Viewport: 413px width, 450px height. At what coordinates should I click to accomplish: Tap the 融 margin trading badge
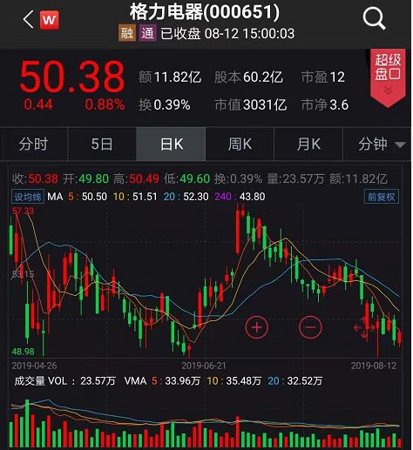pyautogui.click(x=127, y=33)
